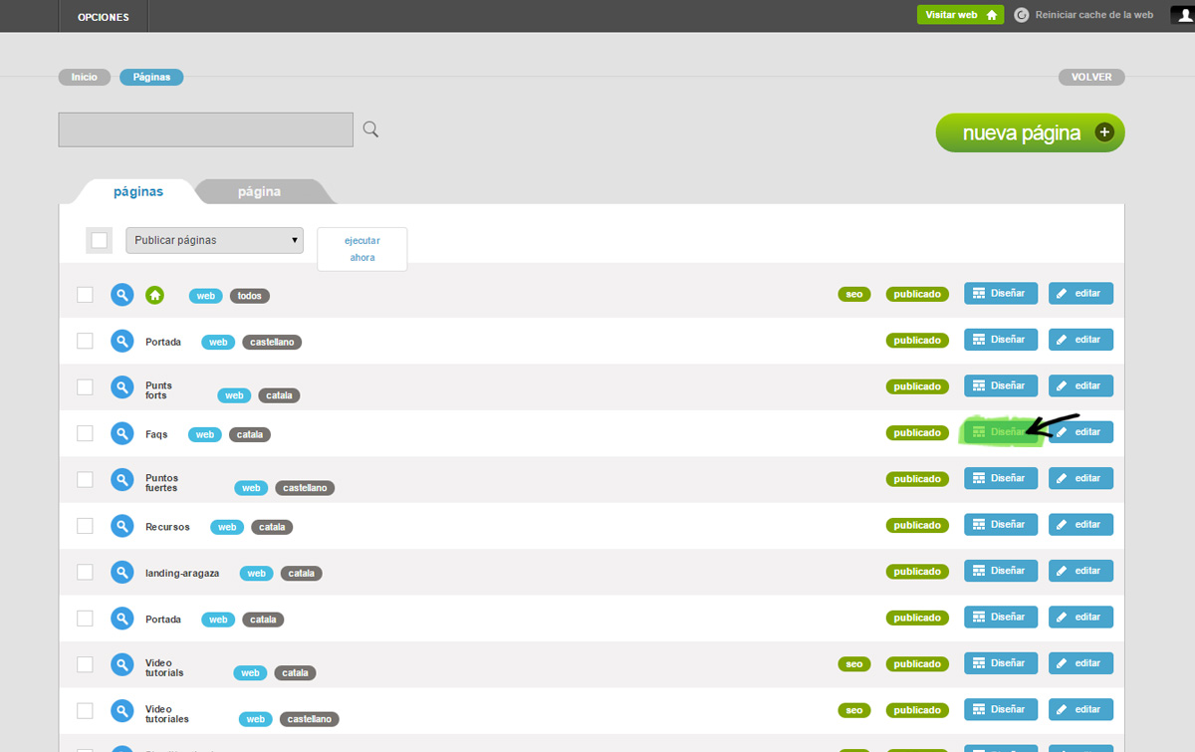
Task: Go to Inicio breadcrumb
Action: coord(85,77)
